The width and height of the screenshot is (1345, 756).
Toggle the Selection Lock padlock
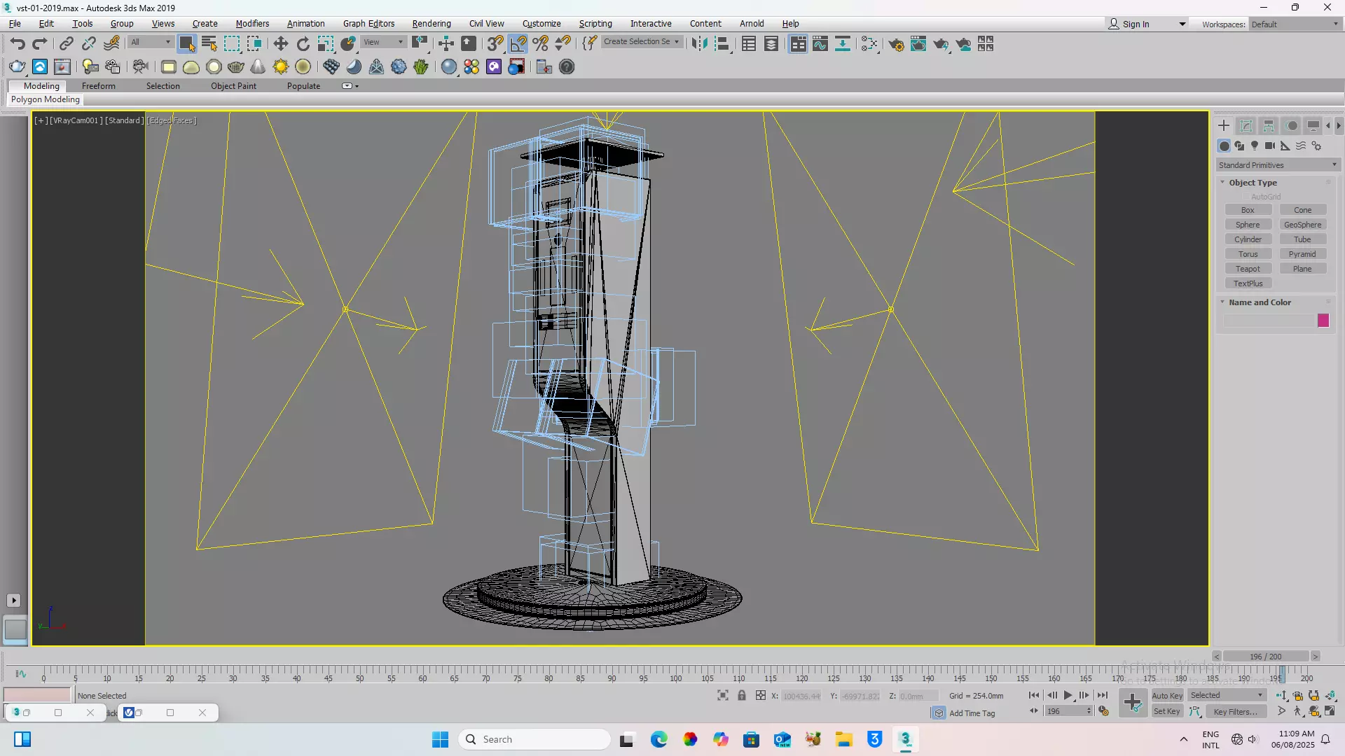pyautogui.click(x=741, y=695)
